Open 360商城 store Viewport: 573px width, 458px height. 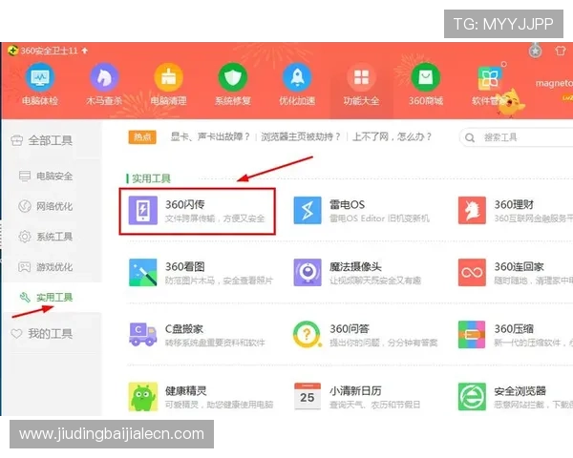point(426,84)
